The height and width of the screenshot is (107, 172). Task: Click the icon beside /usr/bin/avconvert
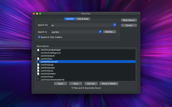pyautogui.click(x=38, y=62)
